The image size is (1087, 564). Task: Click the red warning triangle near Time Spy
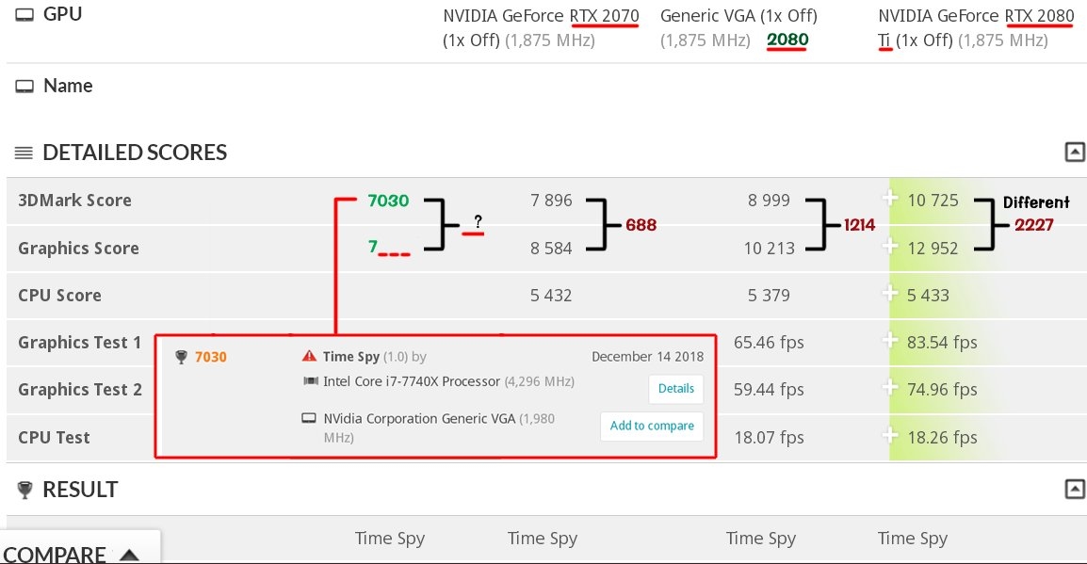click(309, 357)
